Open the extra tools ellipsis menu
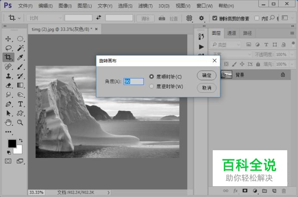 coord(8,132)
